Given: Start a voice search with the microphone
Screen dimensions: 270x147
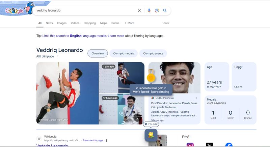Looking at the screenshot, I should 149,11.
